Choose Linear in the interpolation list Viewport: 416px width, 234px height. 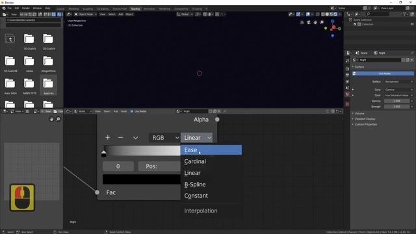pos(211,173)
